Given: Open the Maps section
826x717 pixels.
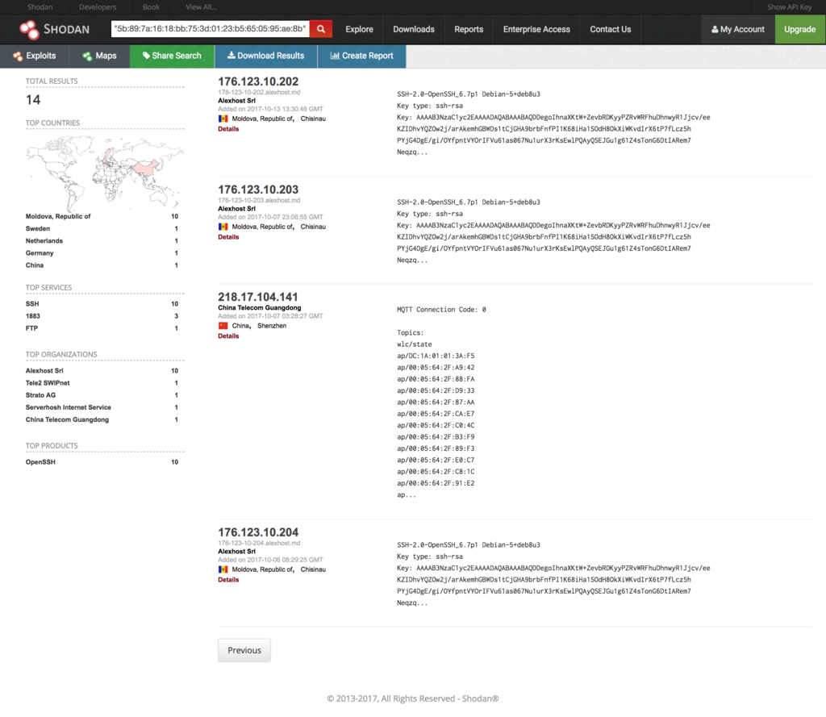Looking at the screenshot, I should [99, 56].
